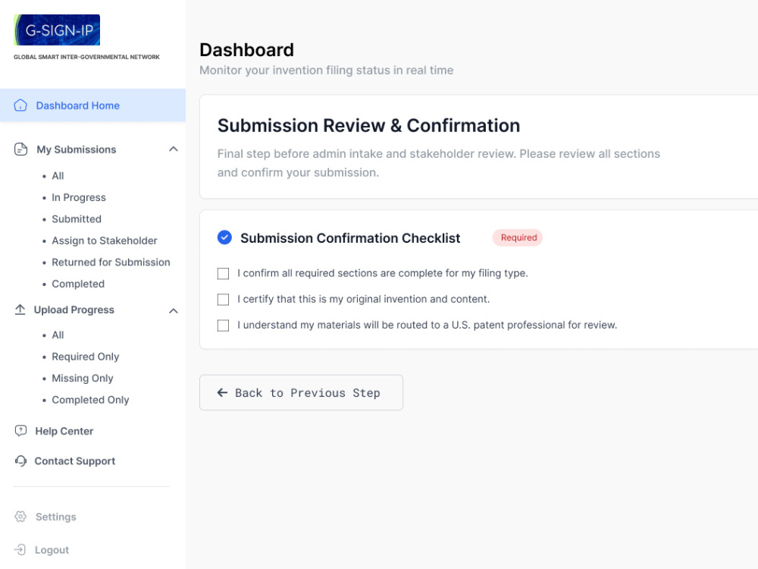Collapse the Upload Progress chevron

(x=174, y=310)
